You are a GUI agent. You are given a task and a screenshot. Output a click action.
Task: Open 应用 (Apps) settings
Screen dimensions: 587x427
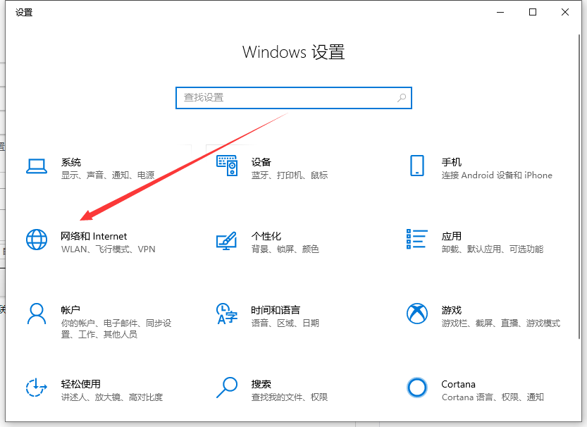click(451, 237)
